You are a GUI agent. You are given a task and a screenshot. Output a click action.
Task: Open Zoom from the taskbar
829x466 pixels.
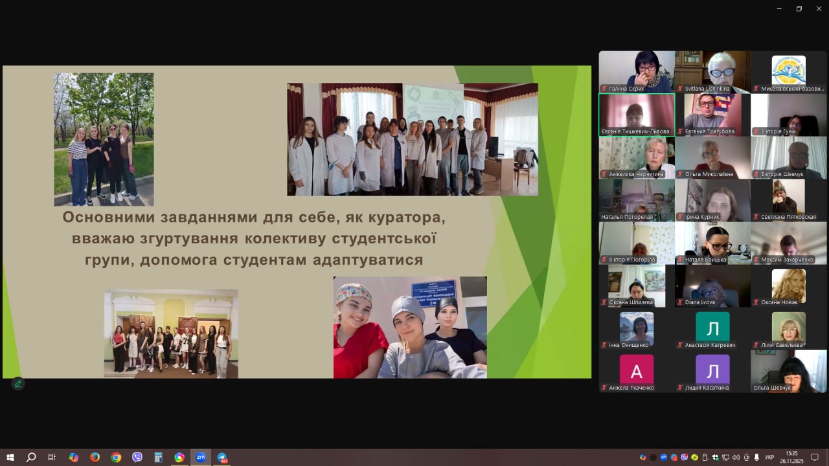point(201,457)
